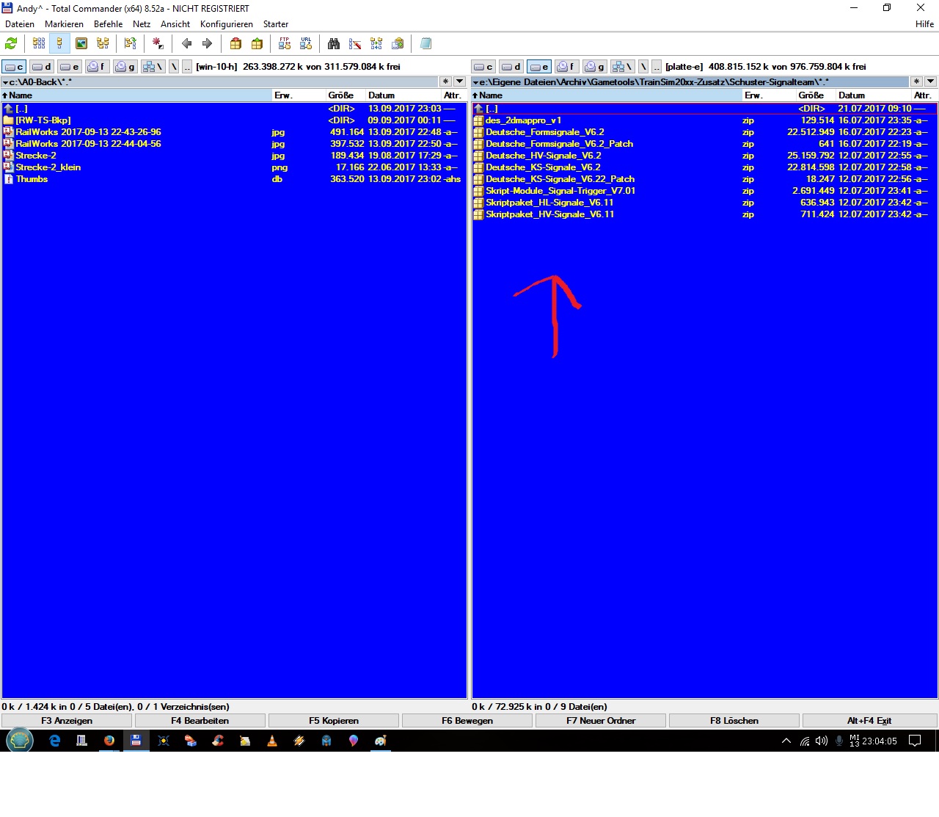Select Deutsche_HV-Signale_V6.2 zip archive

[704, 156]
